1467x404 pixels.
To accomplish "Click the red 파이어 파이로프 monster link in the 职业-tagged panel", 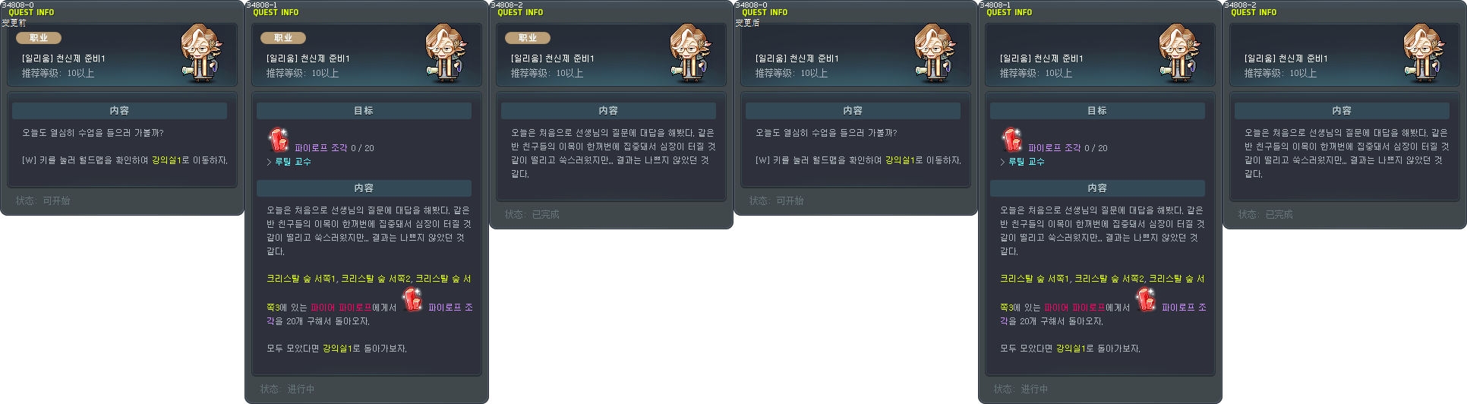I will tap(341, 308).
